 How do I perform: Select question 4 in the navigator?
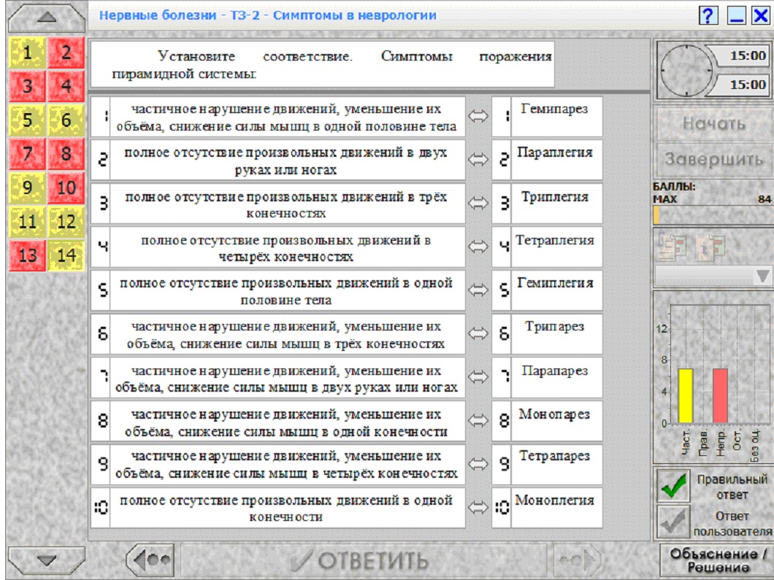(66, 86)
